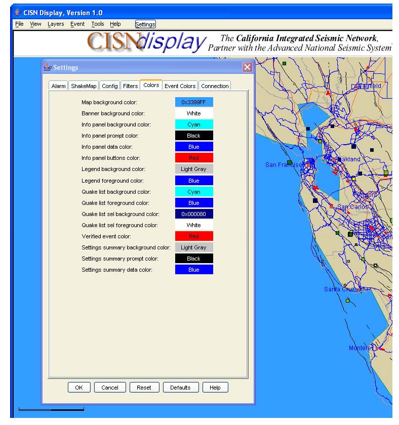Open the Layers menu
This screenshot has width=399, height=425.
tap(56, 24)
